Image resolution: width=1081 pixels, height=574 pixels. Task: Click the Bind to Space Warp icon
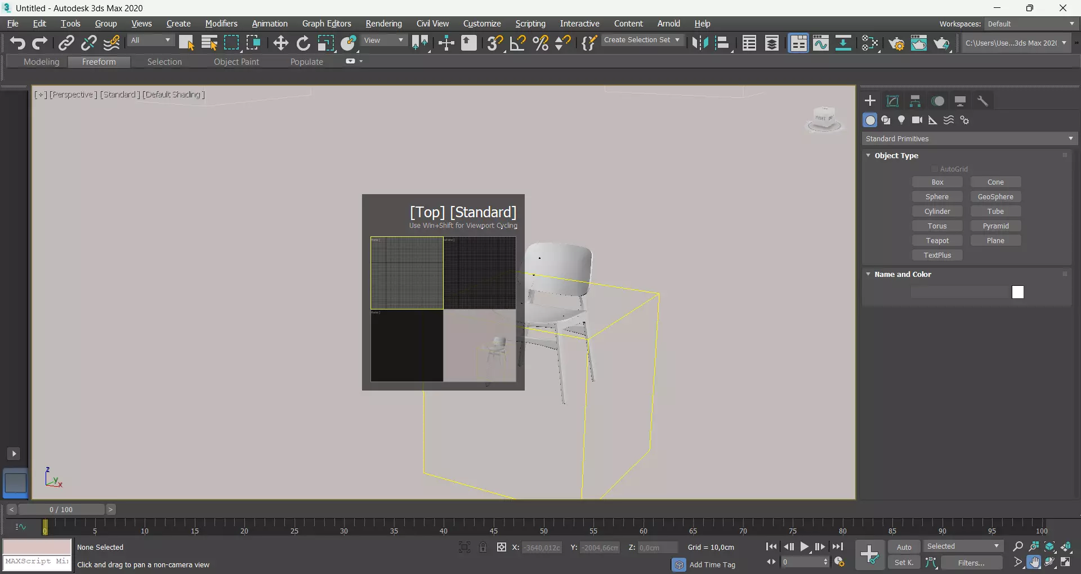112,43
